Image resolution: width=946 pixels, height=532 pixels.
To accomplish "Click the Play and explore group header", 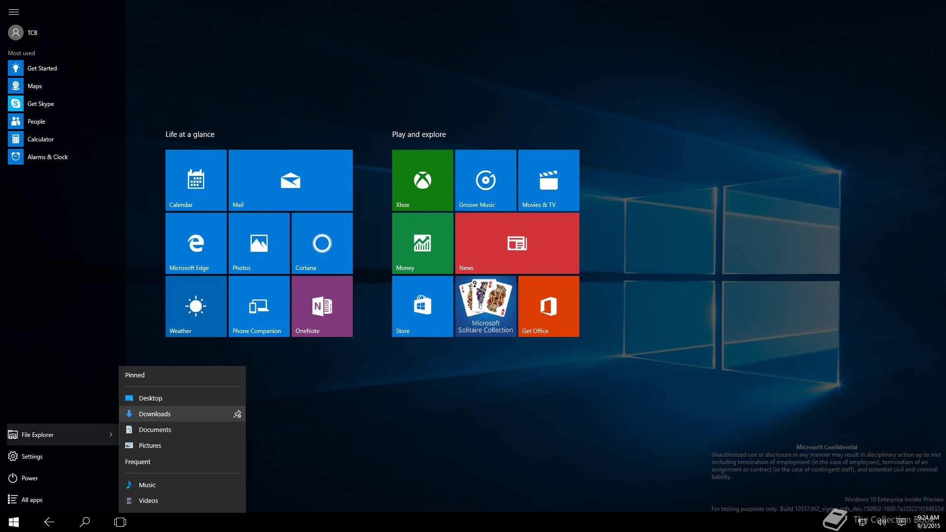I will point(419,134).
